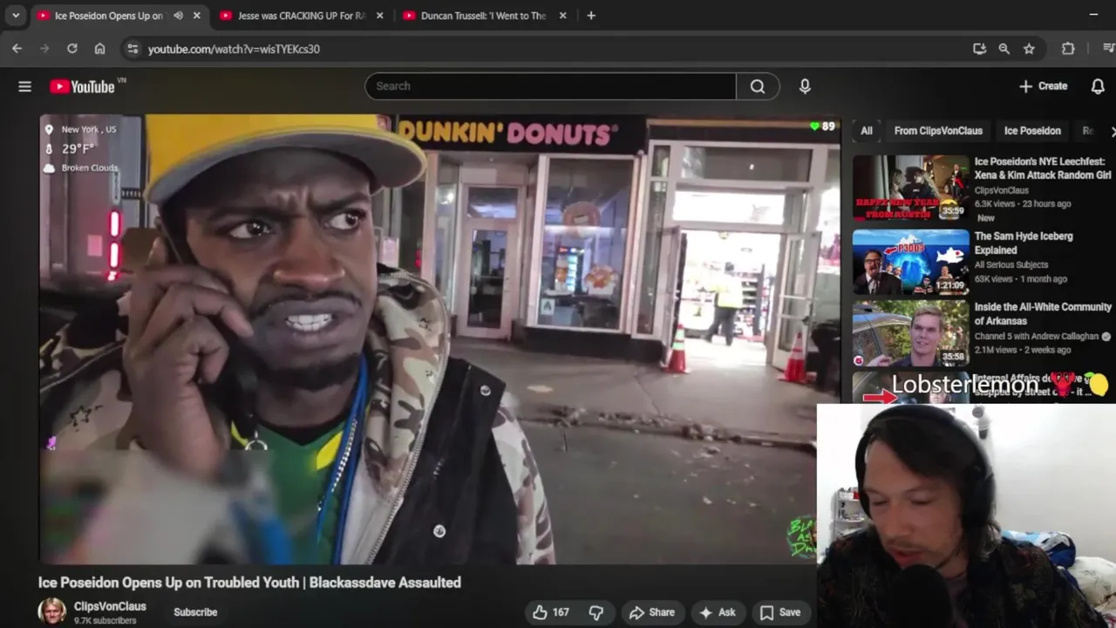Close the Ice Poseidon Opens Up tab
Viewport: 1116px width, 628px height.
197,16
